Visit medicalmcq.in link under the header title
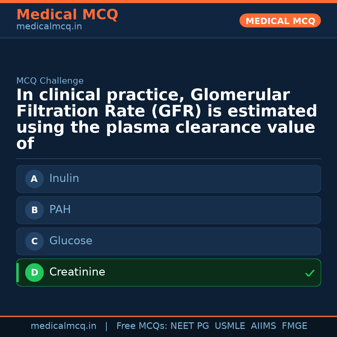 tap(49, 27)
